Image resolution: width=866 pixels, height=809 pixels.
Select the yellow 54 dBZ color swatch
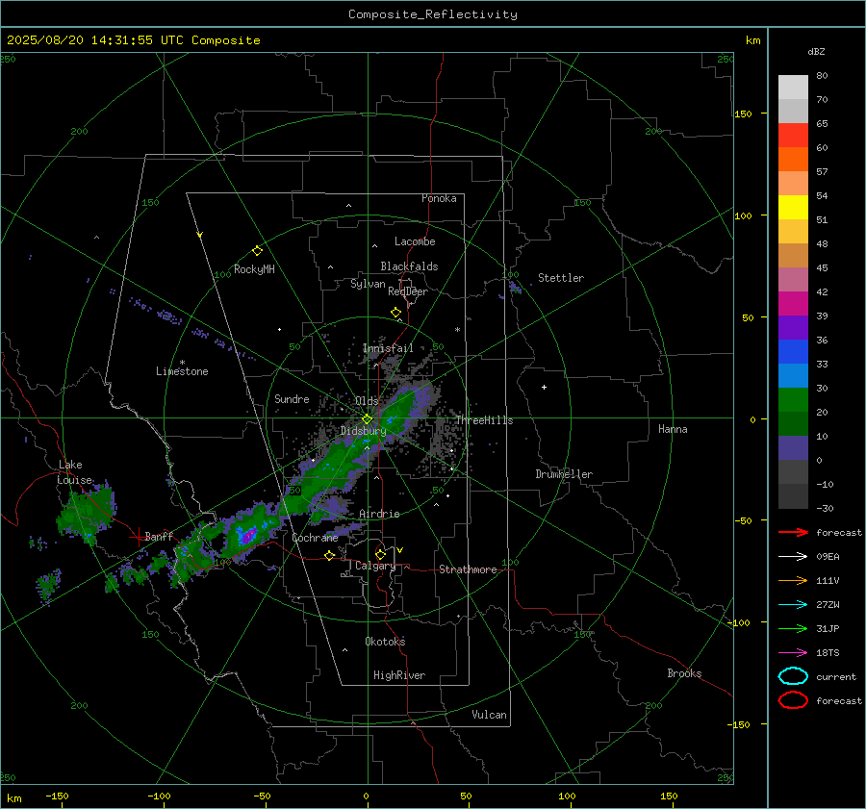793,207
